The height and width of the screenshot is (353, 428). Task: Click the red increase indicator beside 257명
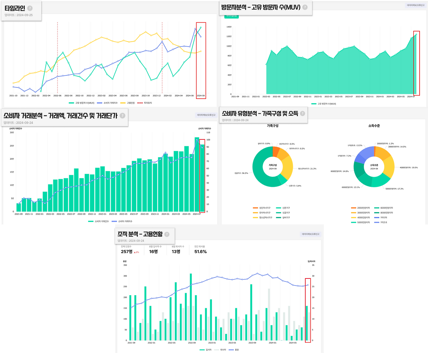[x=136, y=252]
